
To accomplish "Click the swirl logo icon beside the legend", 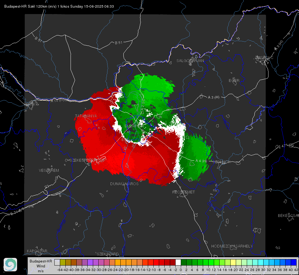I will coord(10,265).
